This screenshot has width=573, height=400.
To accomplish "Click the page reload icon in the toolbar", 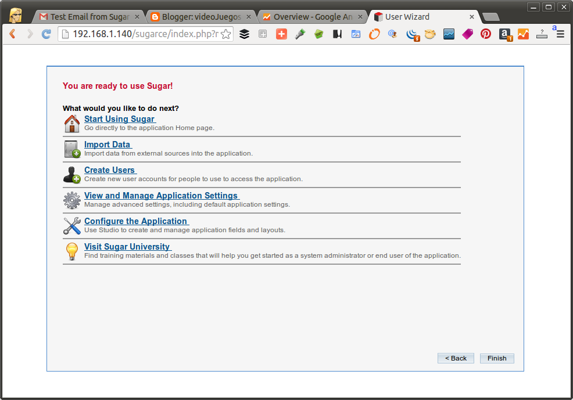I will (x=46, y=34).
